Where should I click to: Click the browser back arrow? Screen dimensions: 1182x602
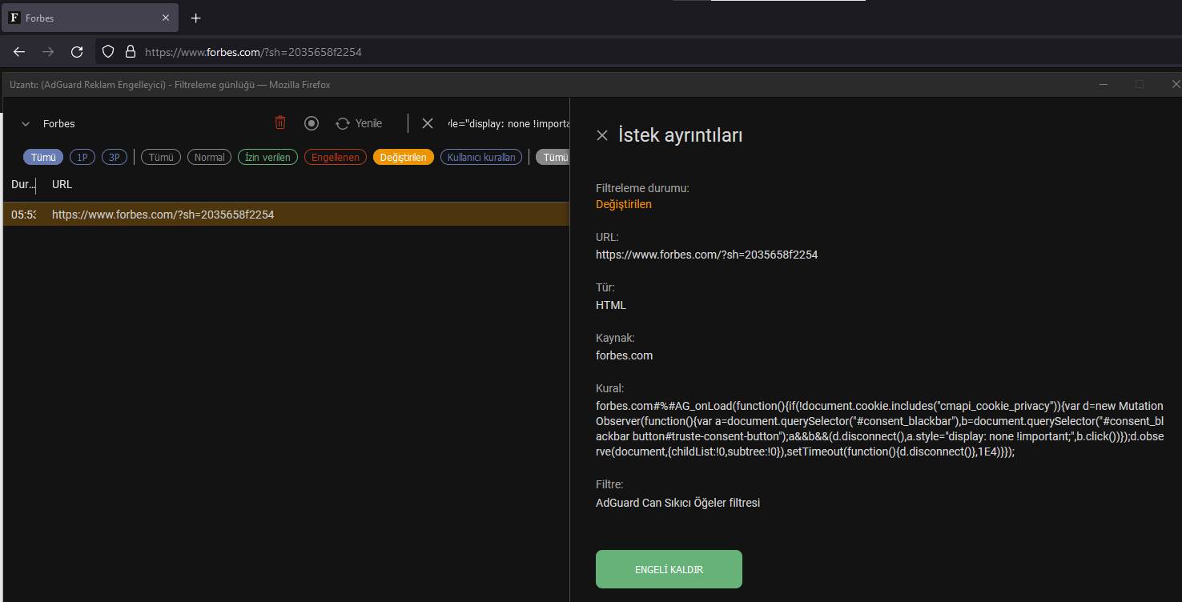[18, 51]
